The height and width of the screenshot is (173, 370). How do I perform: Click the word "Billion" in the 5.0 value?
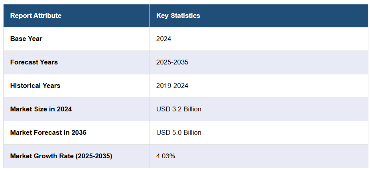(x=191, y=132)
